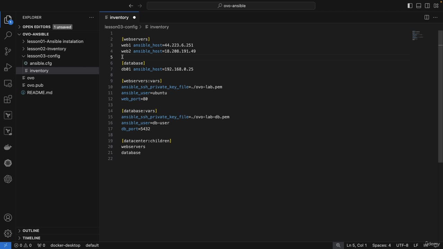Open the Explorer view in activity bar

coord(8,20)
